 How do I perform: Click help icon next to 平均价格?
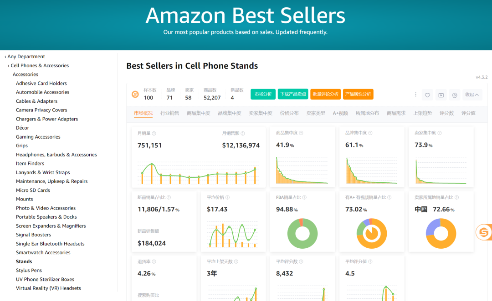point(227,197)
